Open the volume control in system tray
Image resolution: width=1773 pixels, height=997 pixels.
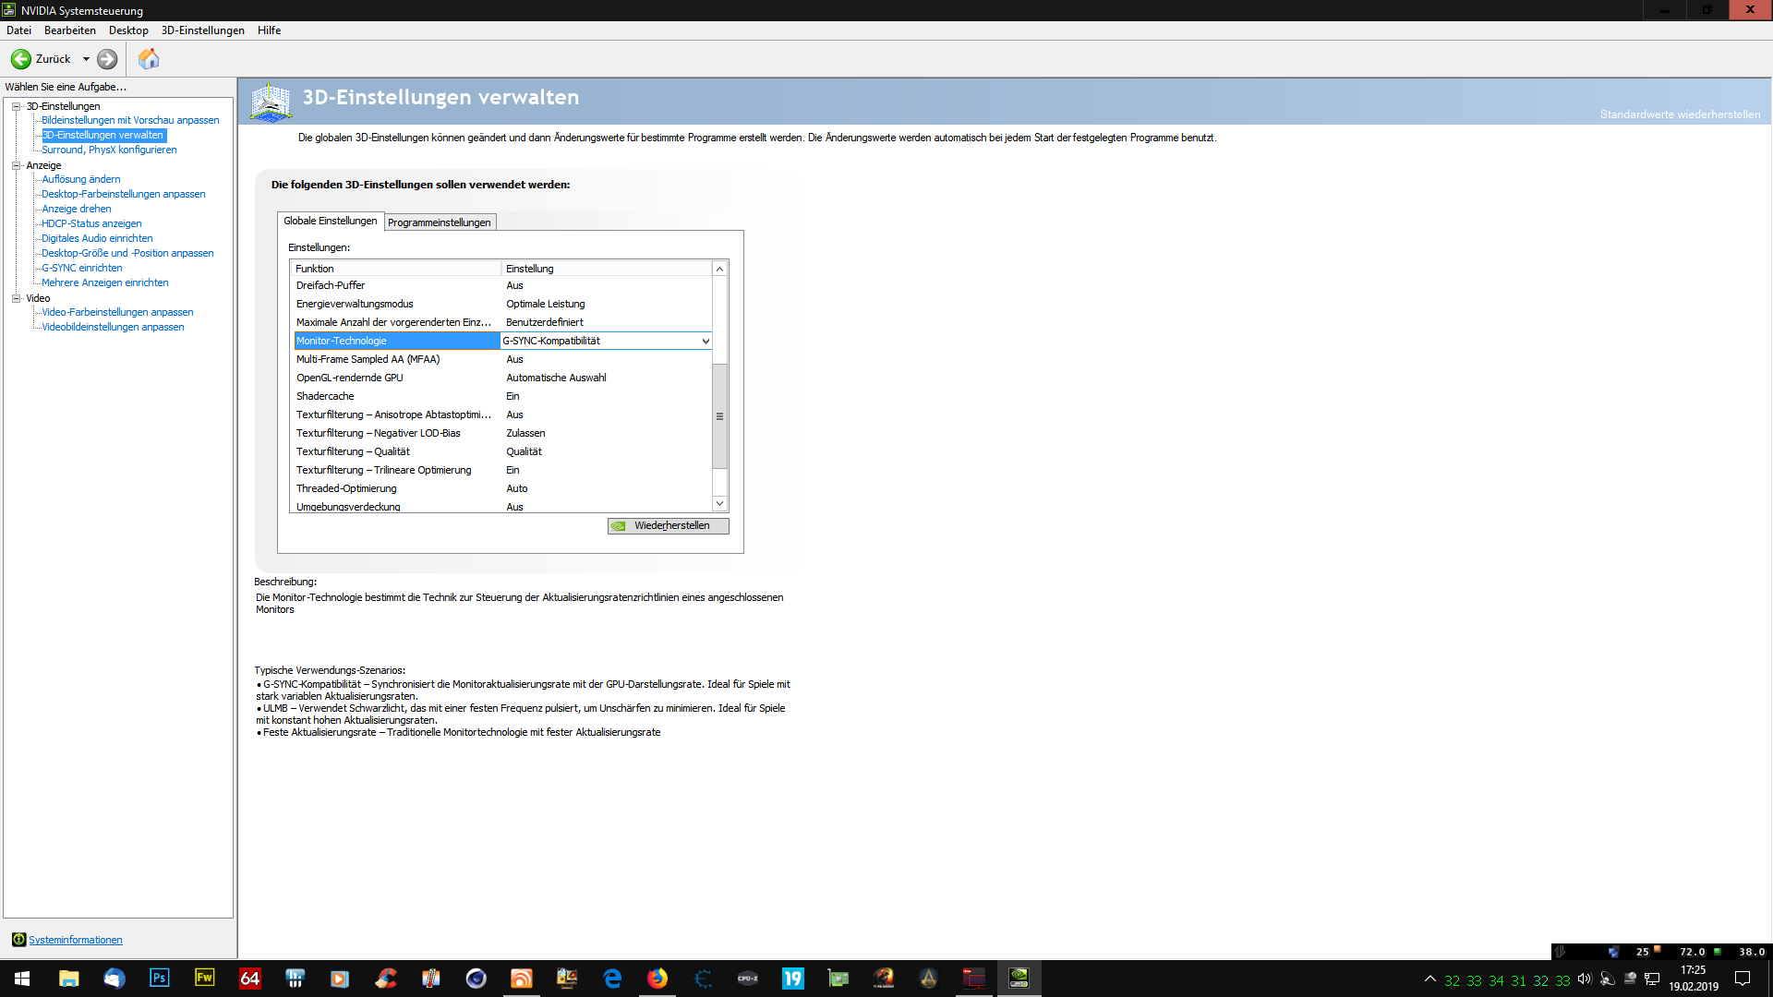1585,979
